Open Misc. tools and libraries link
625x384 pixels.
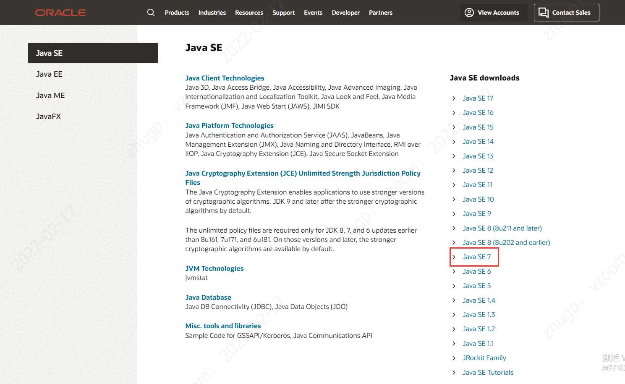(x=223, y=326)
